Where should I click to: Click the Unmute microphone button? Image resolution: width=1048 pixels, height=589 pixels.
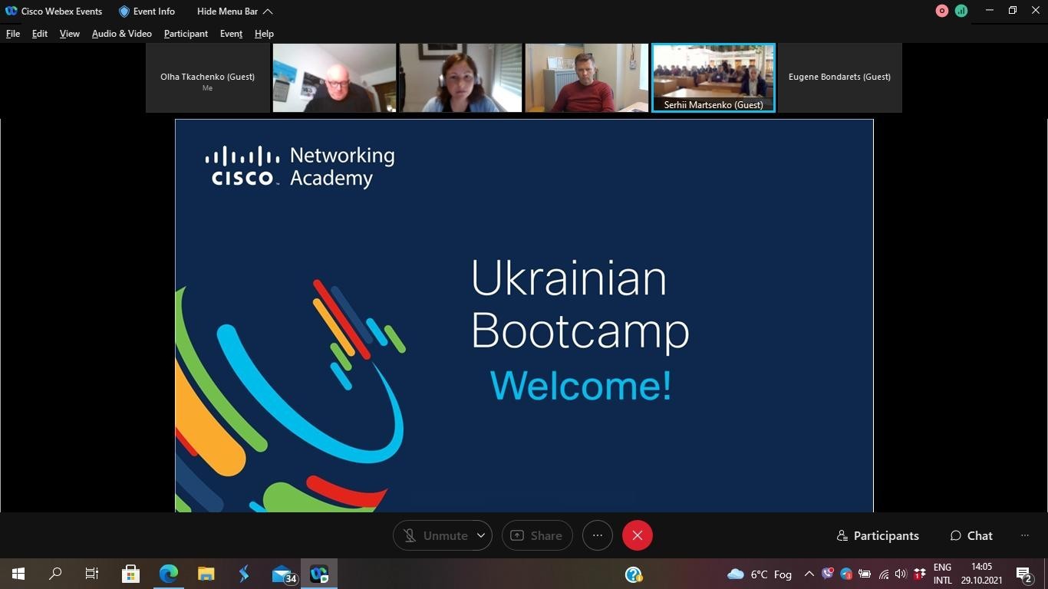(x=435, y=535)
